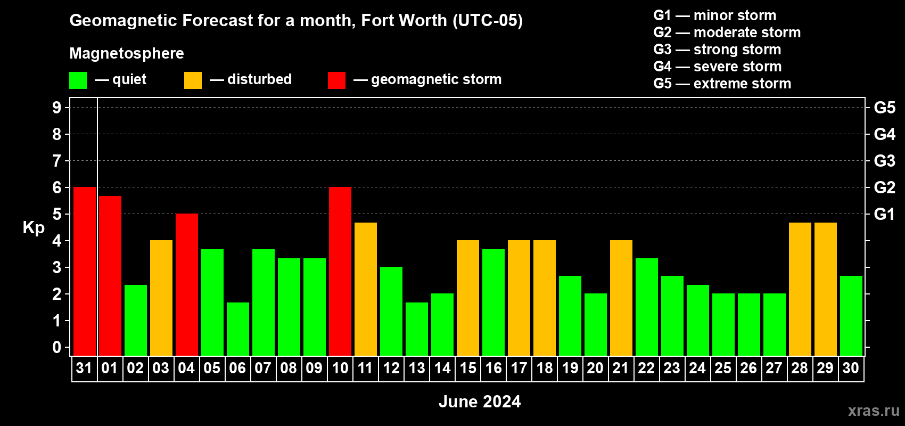Select the red bar for May 31

[x=85, y=271]
